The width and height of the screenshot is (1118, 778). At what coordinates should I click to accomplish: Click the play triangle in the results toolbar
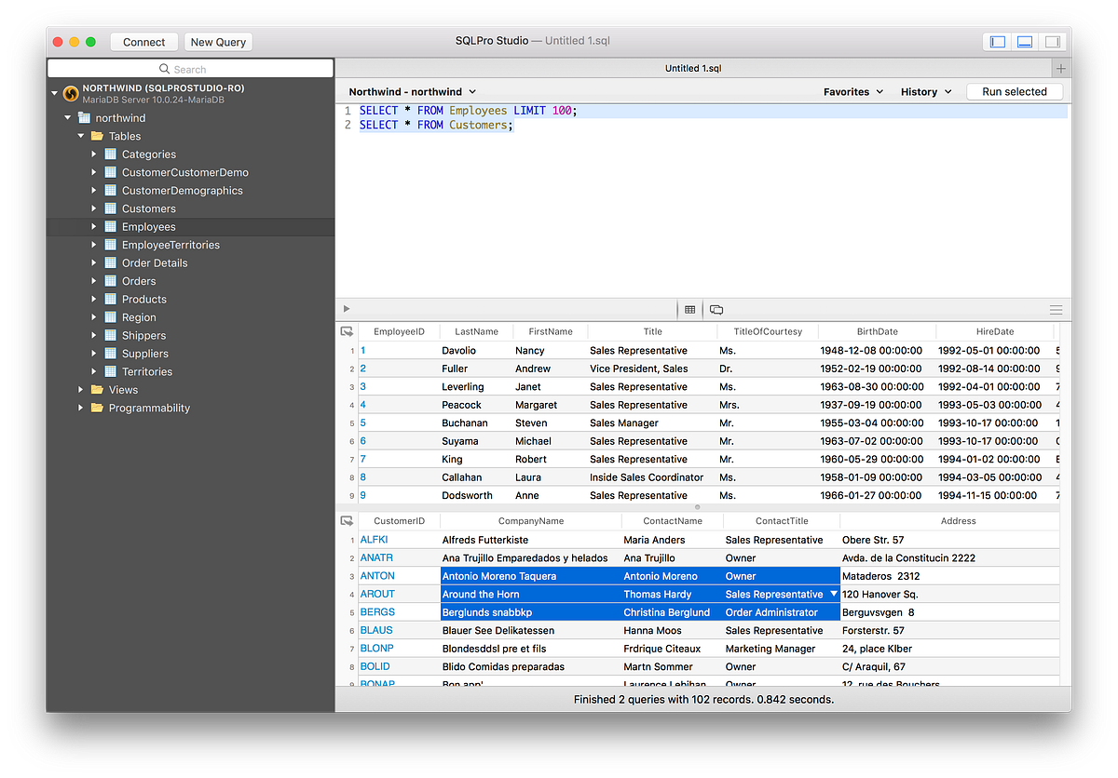346,308
